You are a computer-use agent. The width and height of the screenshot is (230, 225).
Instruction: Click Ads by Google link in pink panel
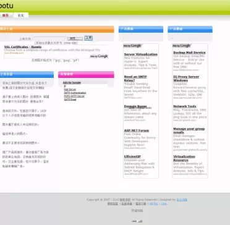72,83
